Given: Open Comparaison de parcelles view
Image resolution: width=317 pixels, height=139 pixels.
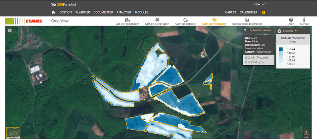Looking at the screenshot, I should 247,21.
